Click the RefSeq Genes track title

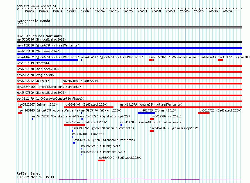point(28,173)
